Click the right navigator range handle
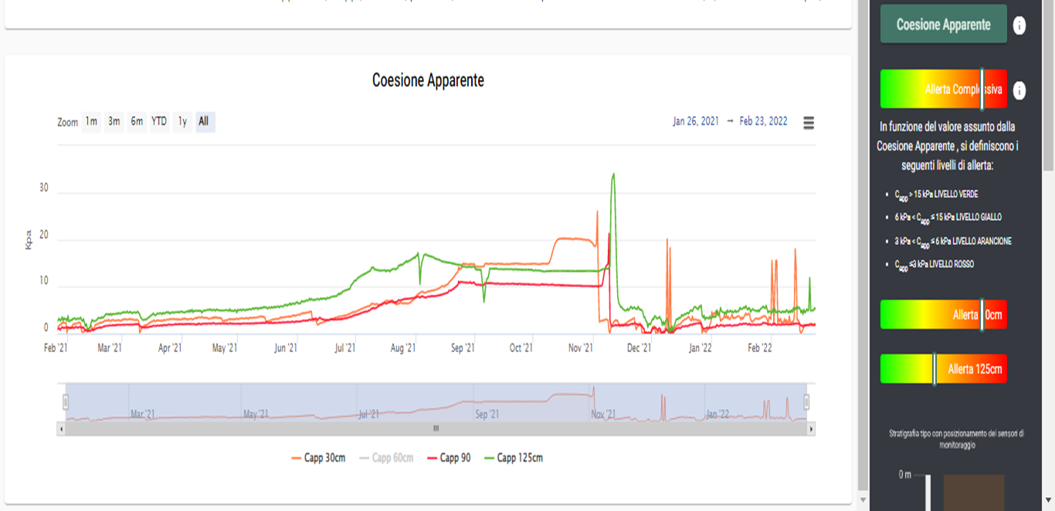 [x=806, y=402]
